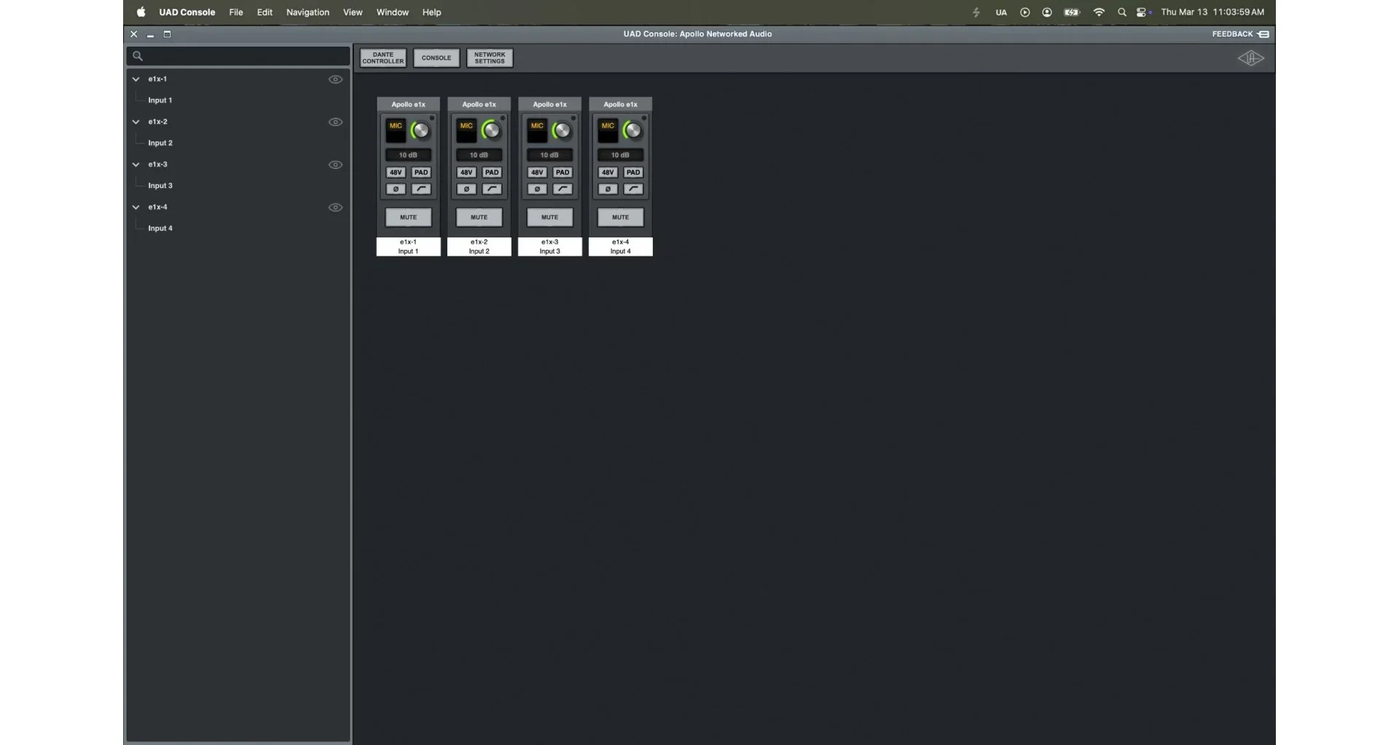This screenshot has width=1399, height=745.
Task: Collapse the e1x-2 tree entry
Action: click(136, 122)
